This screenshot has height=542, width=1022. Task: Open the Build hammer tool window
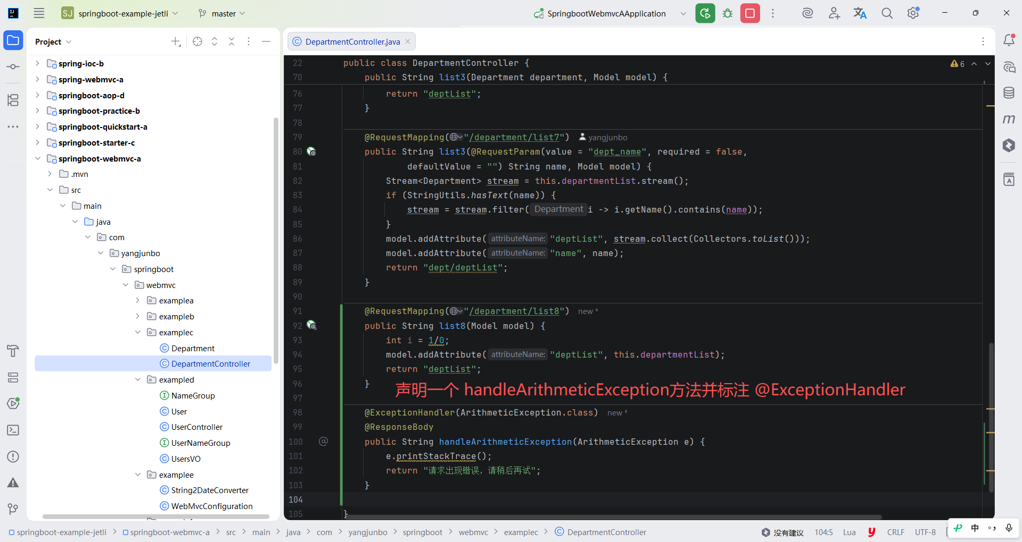coord(13,351)
